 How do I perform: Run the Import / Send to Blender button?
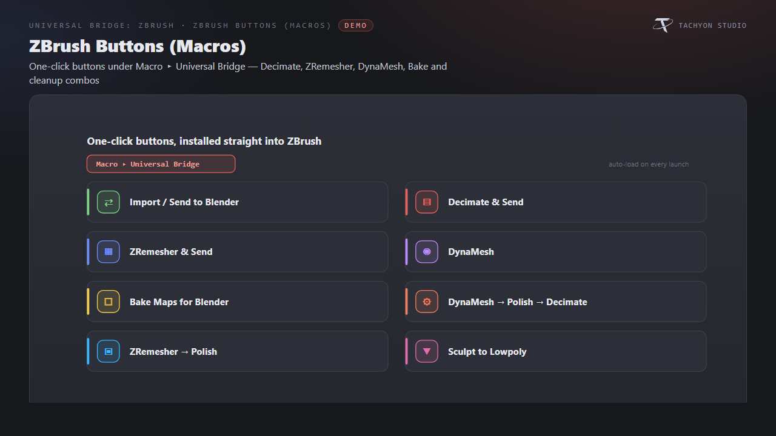pyautogui.click(x=238, y=202)
